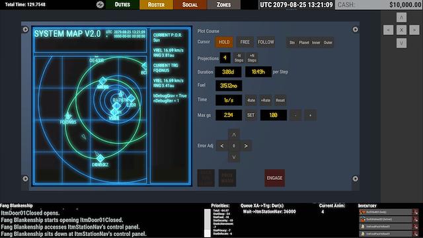Click the Projections value 4 field
This screenshot has width=423, height=238.
click(225, 58)
